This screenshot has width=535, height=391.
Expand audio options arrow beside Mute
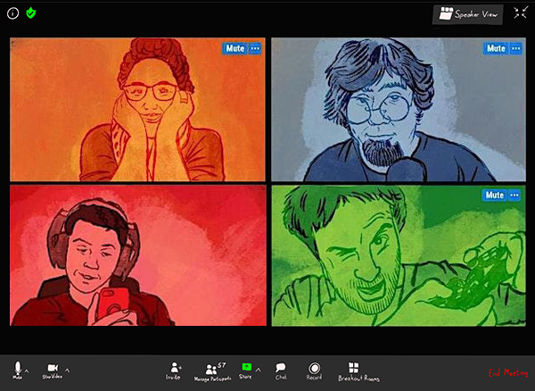pyautogui.click(x=27, y=370)
